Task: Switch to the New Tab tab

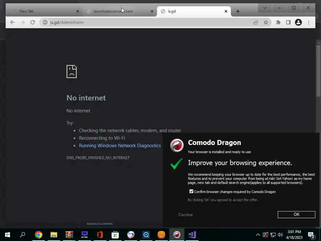Action: coord(44,11)
